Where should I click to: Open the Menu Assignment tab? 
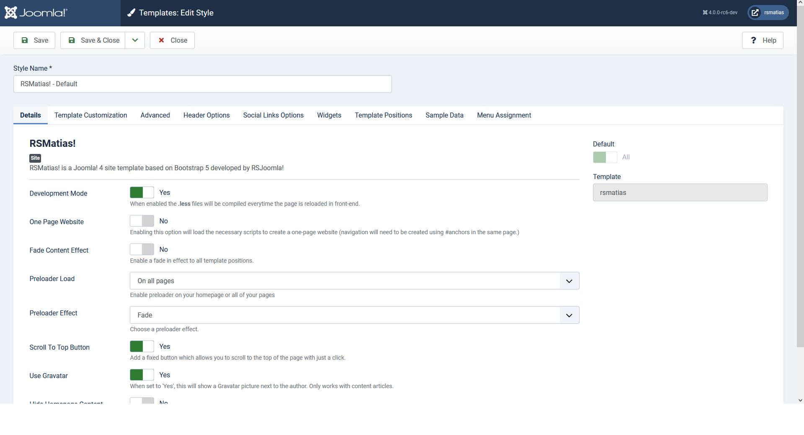coord(504,115)
